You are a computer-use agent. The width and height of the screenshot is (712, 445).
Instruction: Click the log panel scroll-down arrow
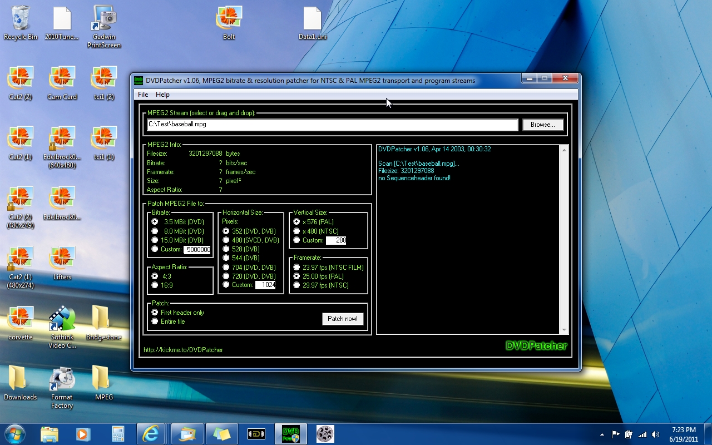coord(564,330)
